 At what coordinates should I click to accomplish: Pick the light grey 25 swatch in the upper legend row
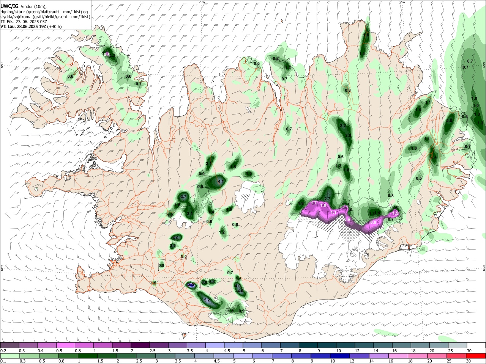coord(458,345)
